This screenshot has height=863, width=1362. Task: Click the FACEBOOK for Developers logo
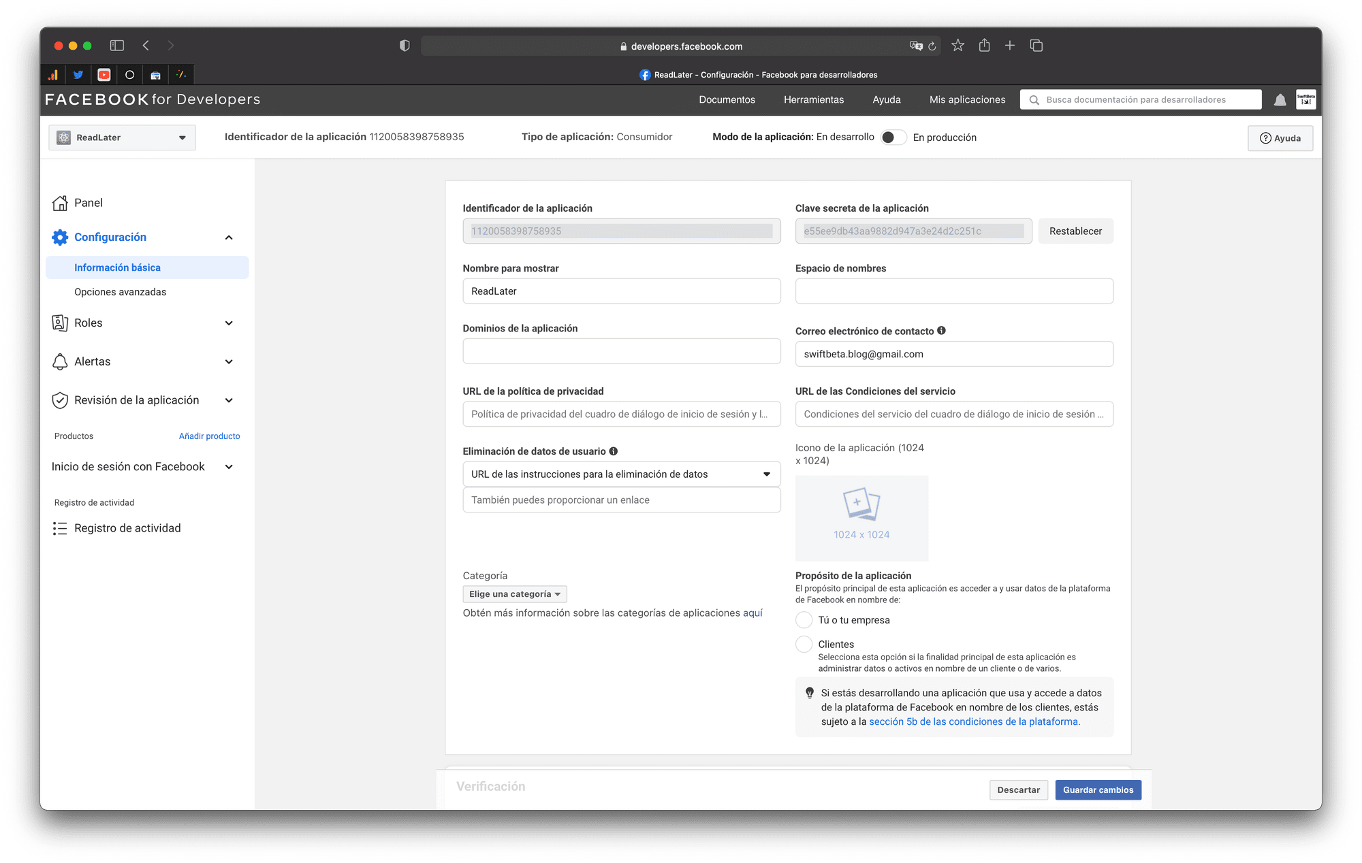(x=153, y=99)
